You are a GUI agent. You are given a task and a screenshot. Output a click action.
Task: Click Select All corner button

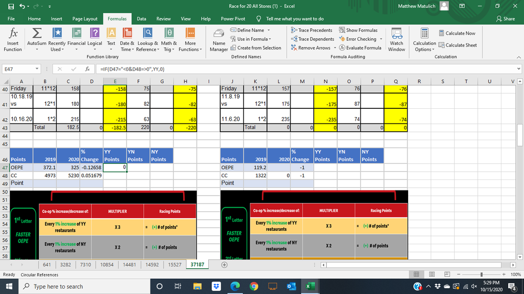pyautogui.click(x=6, y=81)
